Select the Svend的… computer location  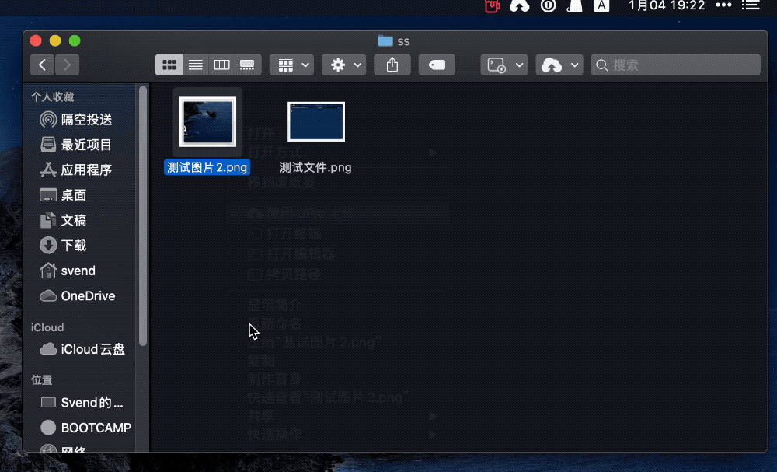click(x=82, y=403)
